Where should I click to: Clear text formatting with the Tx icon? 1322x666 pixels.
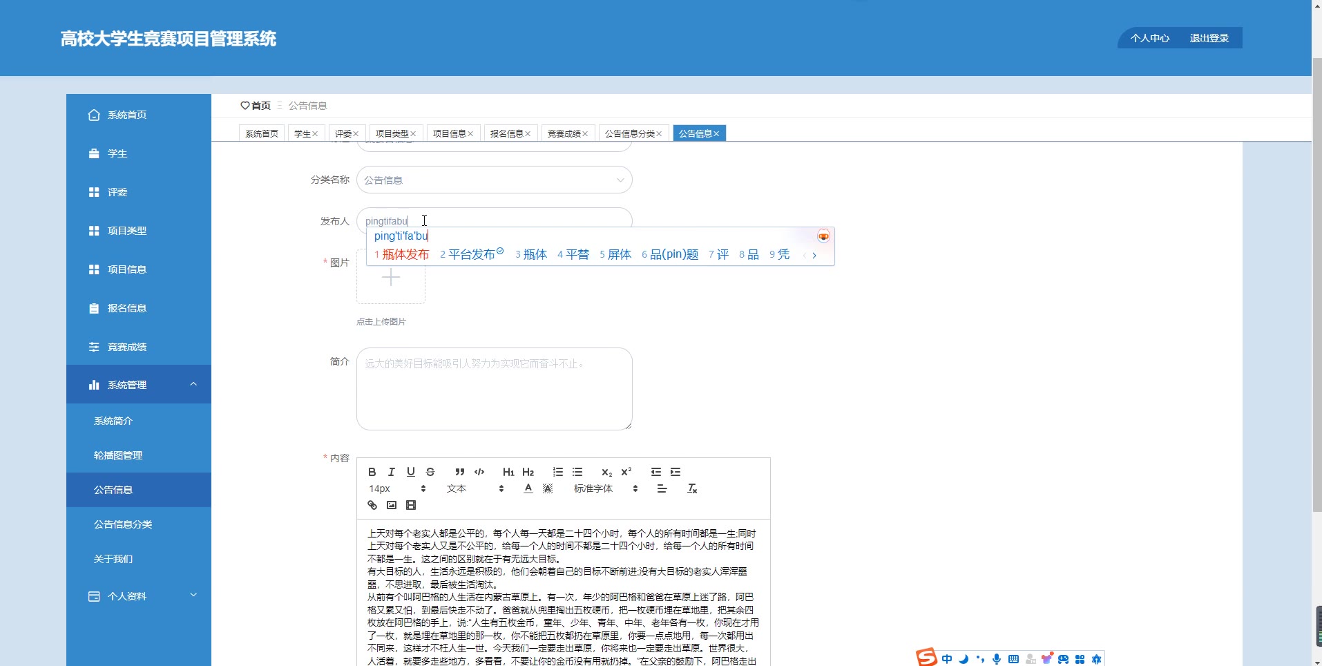692,488
